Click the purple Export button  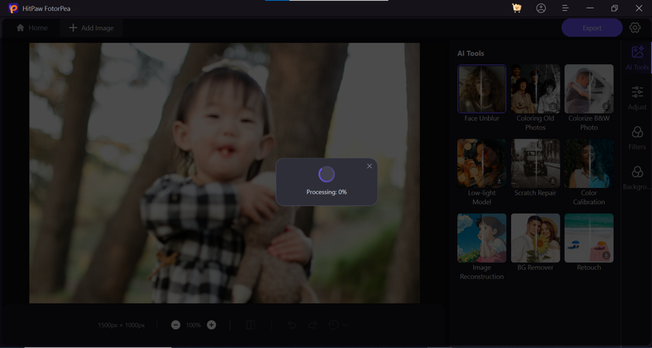point(592,28)
